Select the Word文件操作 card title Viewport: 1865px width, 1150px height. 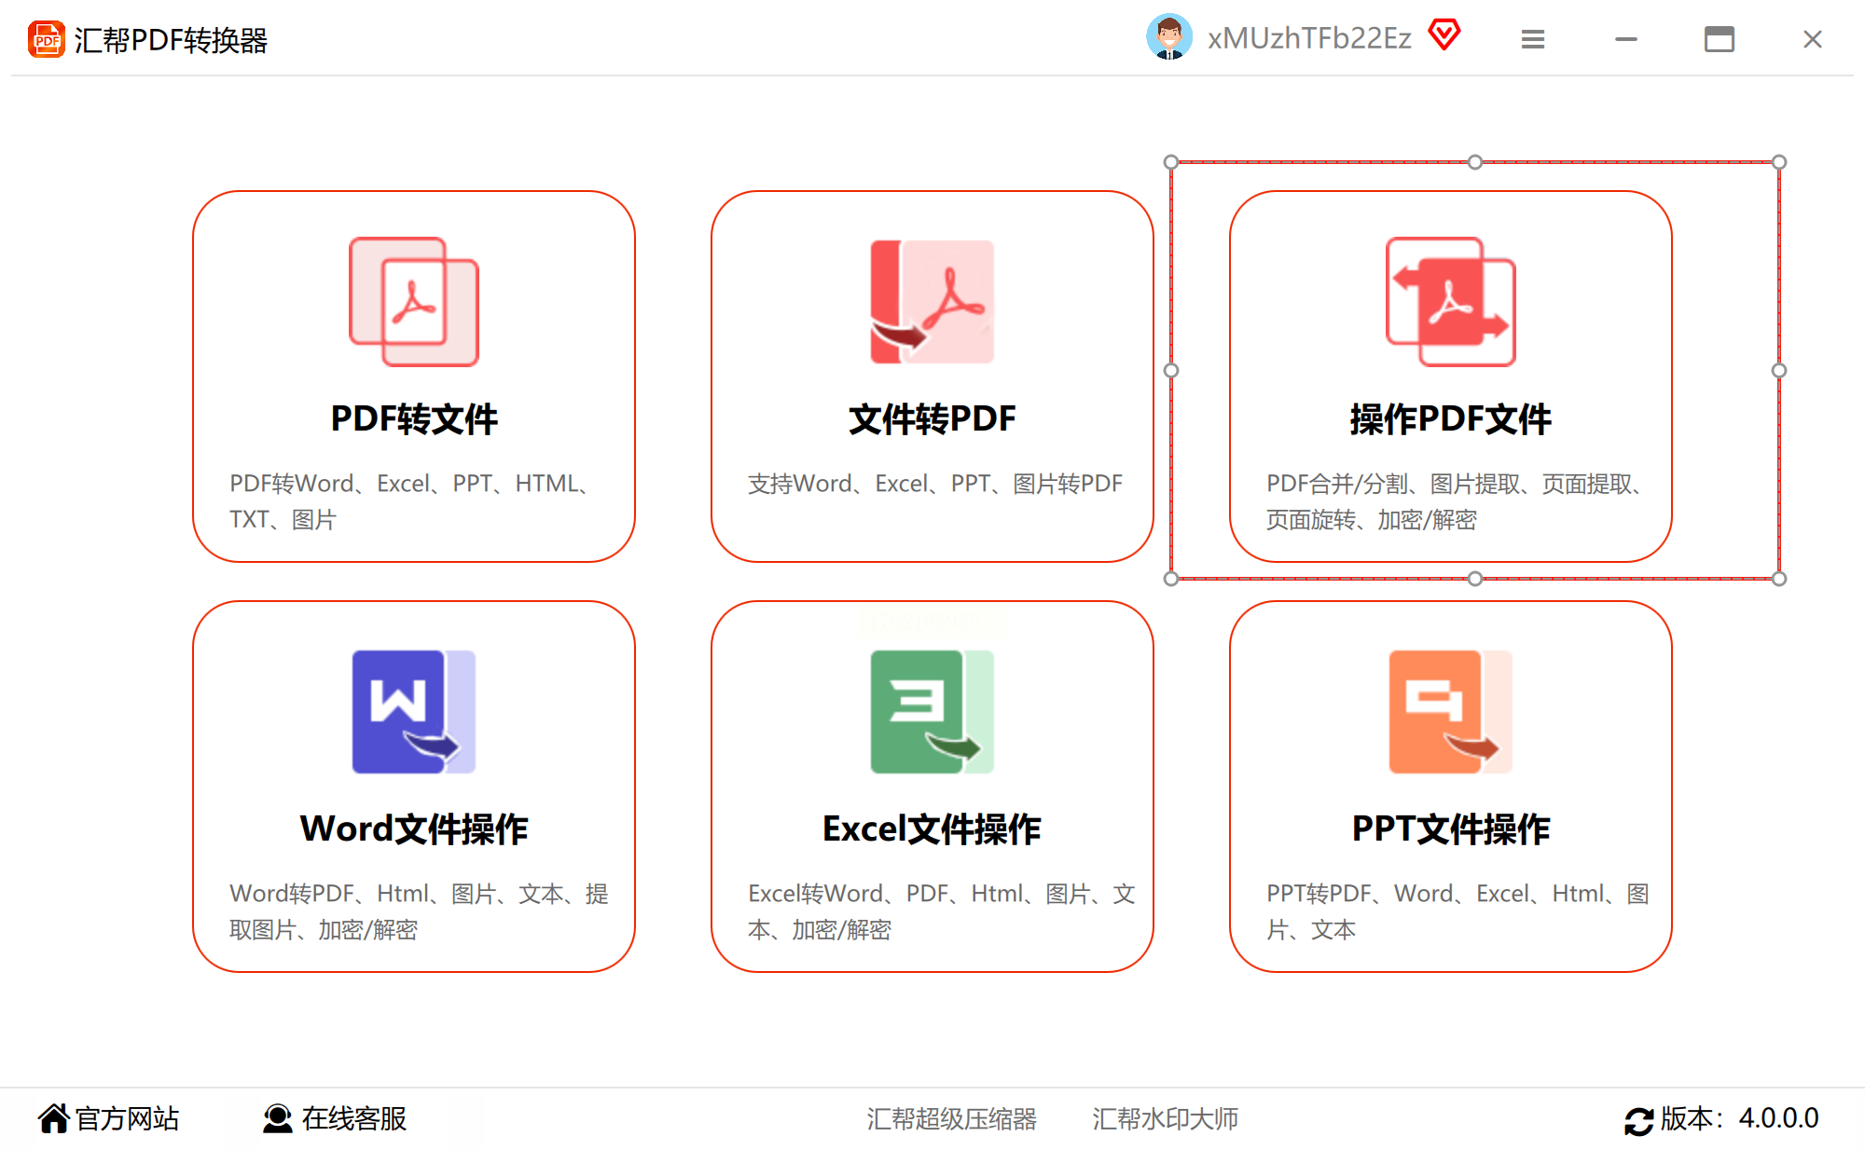(414, 829)
